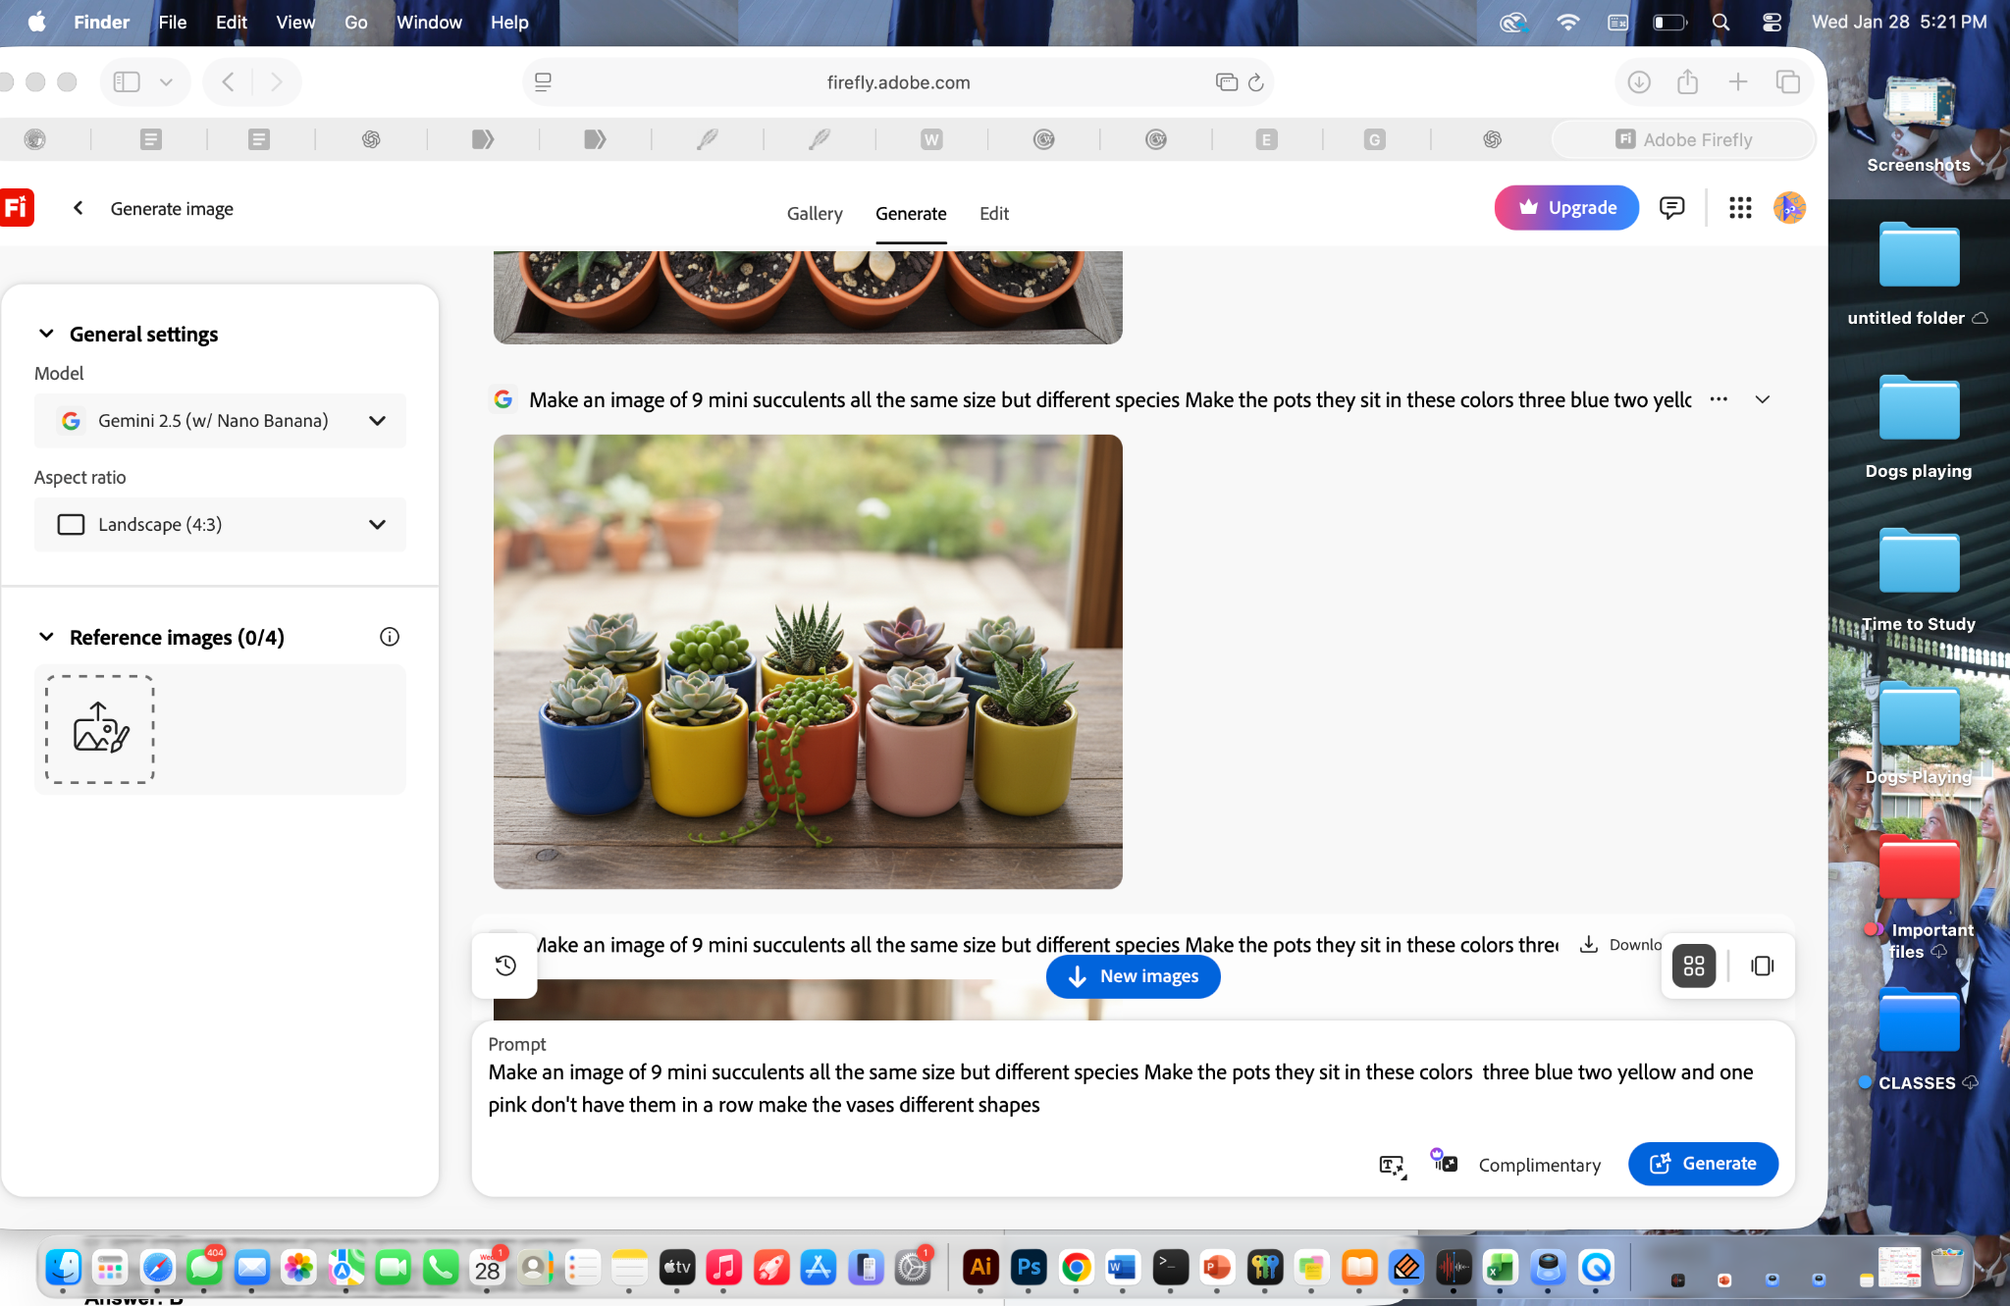Open the generation history panel

tap(505, 966)
